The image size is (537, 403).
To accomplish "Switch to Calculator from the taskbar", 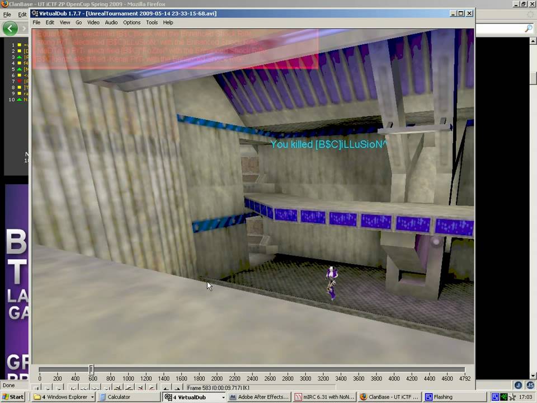I will (x=129, y=397).
